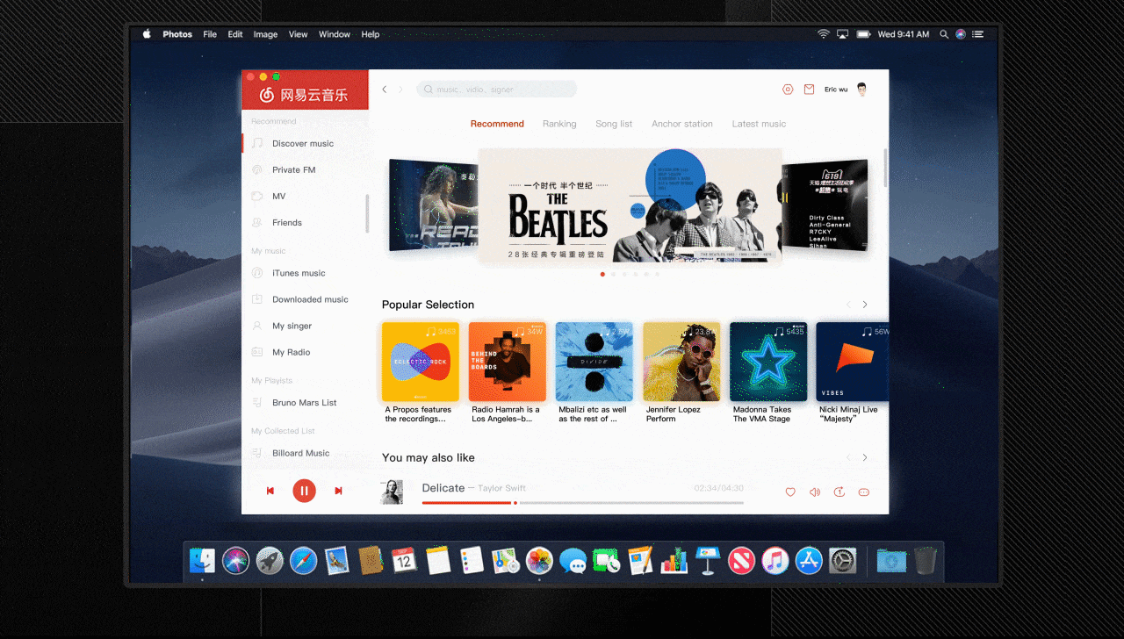Show next You may also like items
The image size is (1124, 639).
(865, 457)
